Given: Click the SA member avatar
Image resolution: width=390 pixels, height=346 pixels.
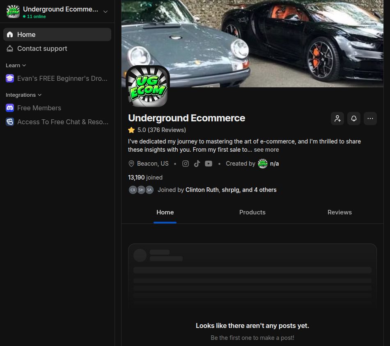Looking at the screenshot, I should pyautogui.click(x=149, y=190).
